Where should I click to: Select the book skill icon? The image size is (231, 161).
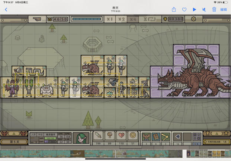(x=156, y=137)
